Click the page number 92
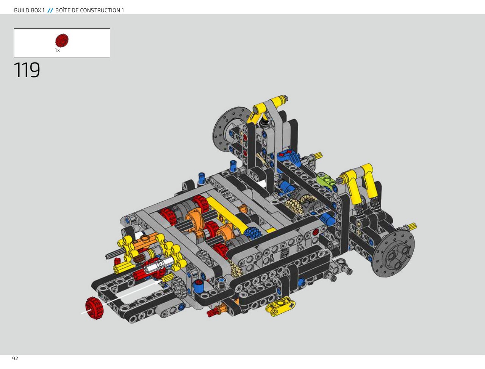 15,358
